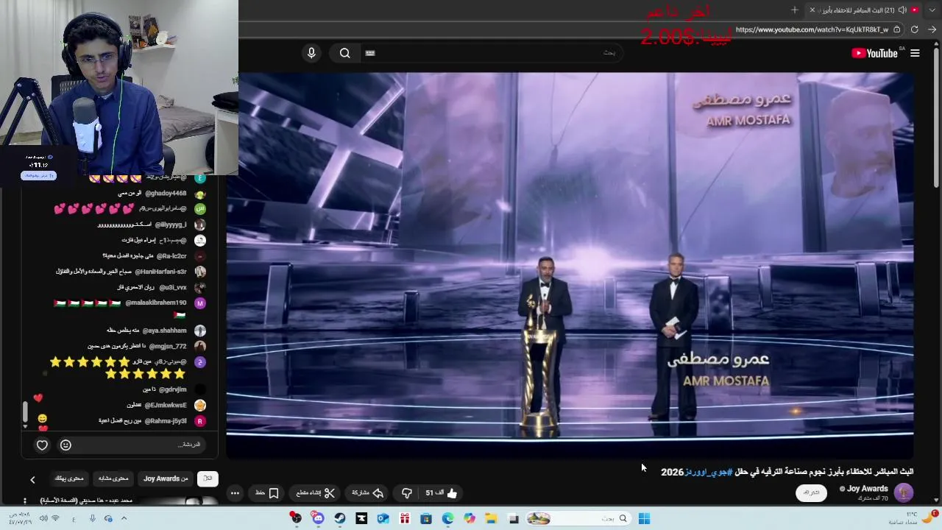Viewport: 942px width, 530px height.
Task: Open the taskbar clock and date
Action: point(19,518)
